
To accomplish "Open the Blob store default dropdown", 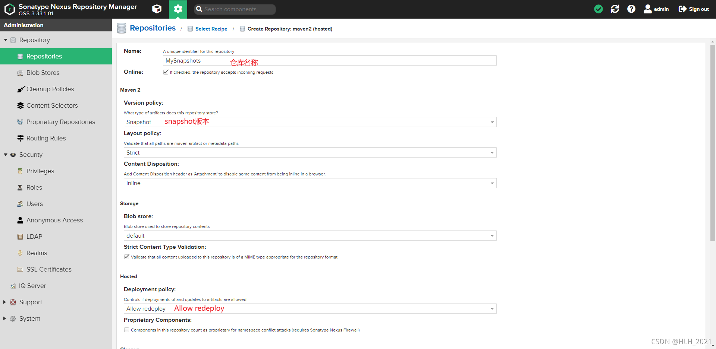I will click(310, 236).
